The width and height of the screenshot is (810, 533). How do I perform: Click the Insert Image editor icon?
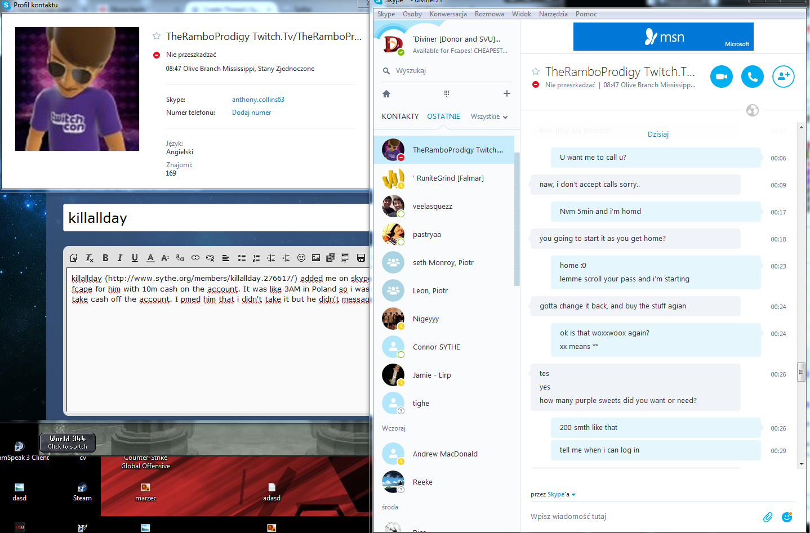[x=316, y=258]
